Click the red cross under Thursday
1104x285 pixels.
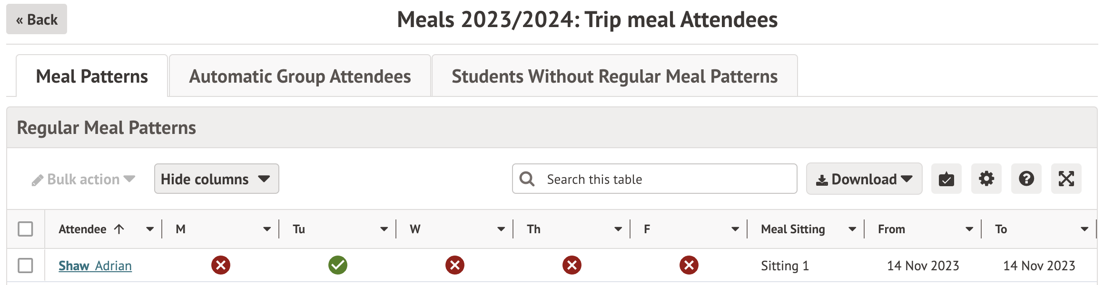coord(572,265)
